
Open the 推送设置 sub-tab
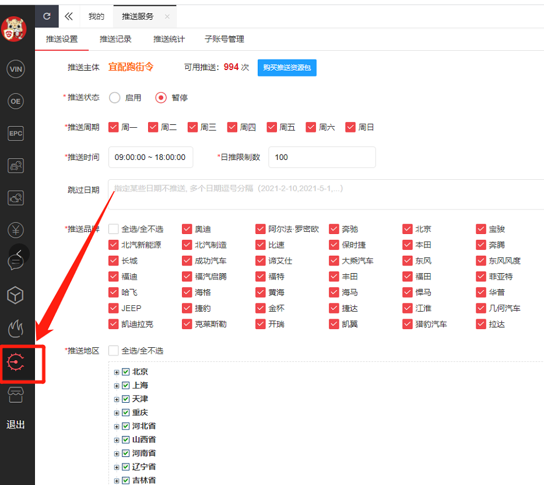(62, 39)
